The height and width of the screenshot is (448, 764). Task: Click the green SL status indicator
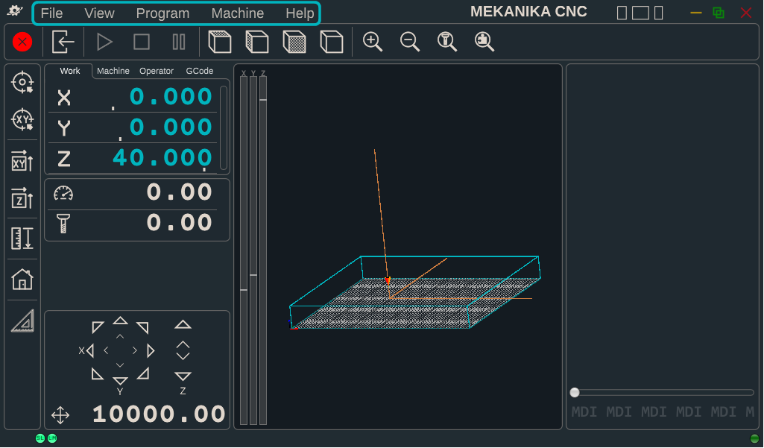point(40,438)
